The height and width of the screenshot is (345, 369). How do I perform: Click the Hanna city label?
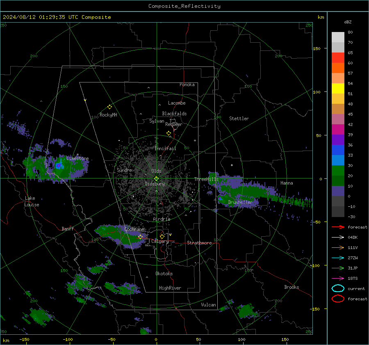click(x=287, y=183)
